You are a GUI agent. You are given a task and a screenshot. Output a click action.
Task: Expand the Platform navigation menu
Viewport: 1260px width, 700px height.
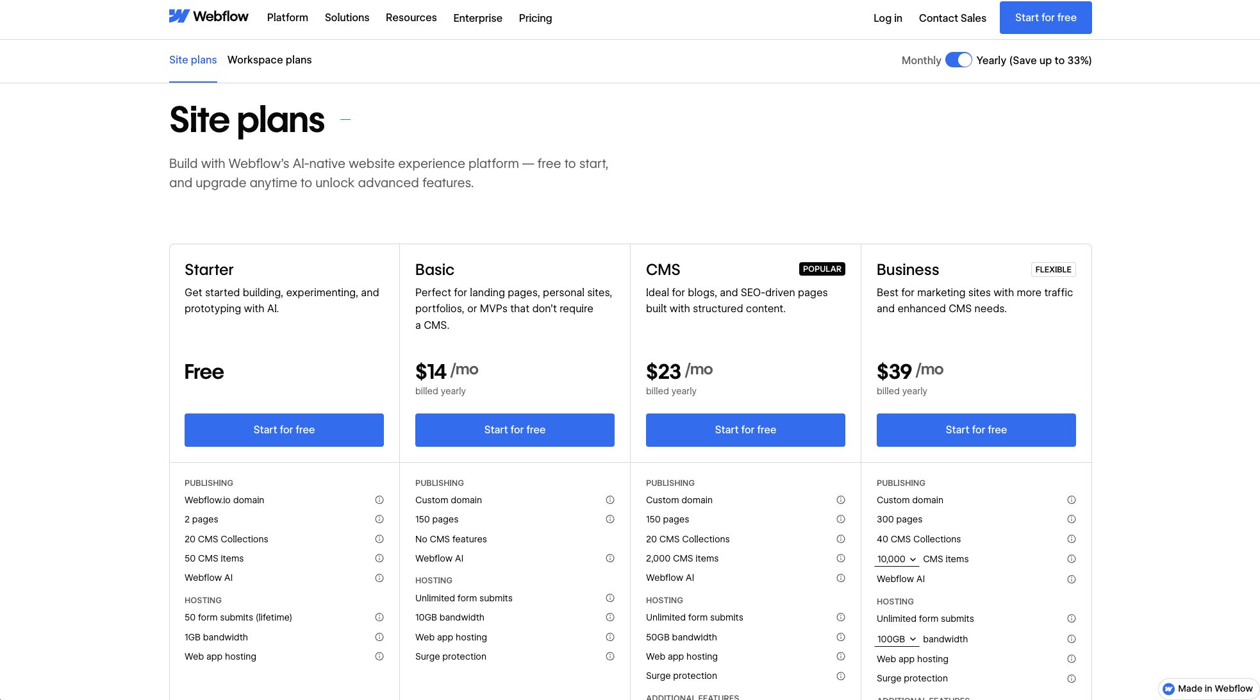287,18
